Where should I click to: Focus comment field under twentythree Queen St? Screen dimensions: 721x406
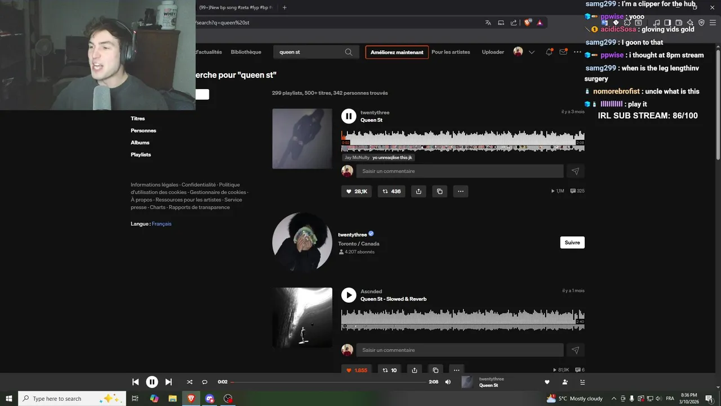pos(460,171)
